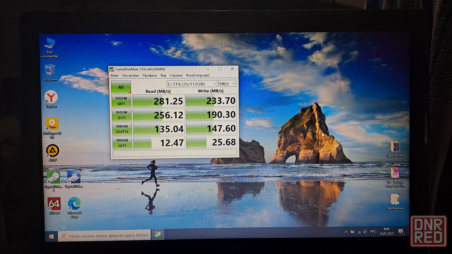Open the Вид menu
This screenshot has width=452, height=254.
(163, 75)
